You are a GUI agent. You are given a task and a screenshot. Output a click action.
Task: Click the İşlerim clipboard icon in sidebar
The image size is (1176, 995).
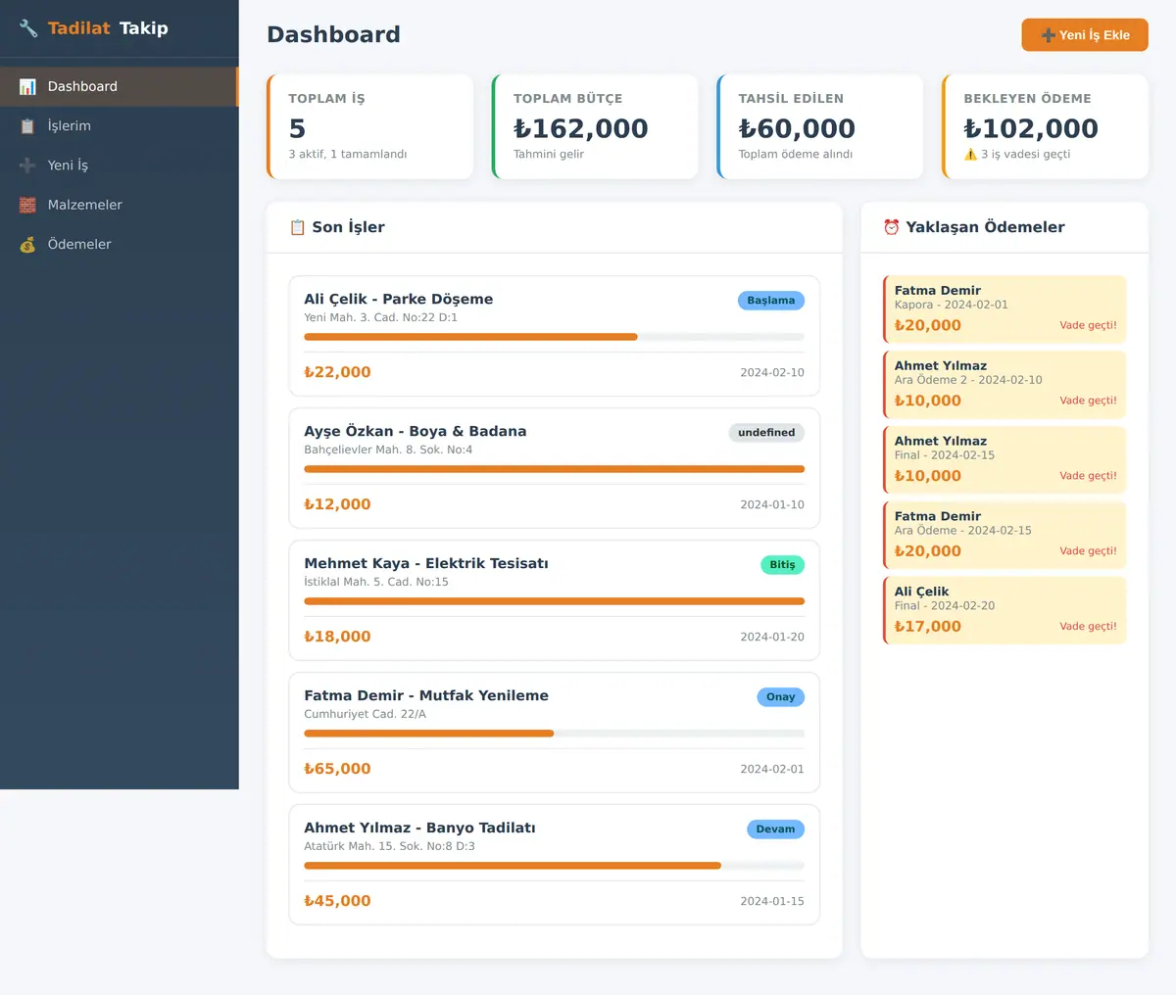tap(27, 126)
